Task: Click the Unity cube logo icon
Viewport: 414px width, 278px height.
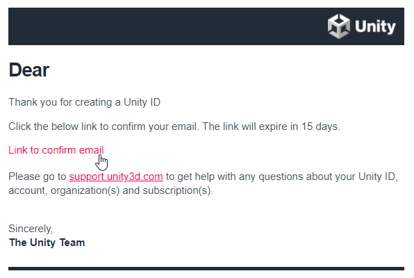Action: [338, 26]
